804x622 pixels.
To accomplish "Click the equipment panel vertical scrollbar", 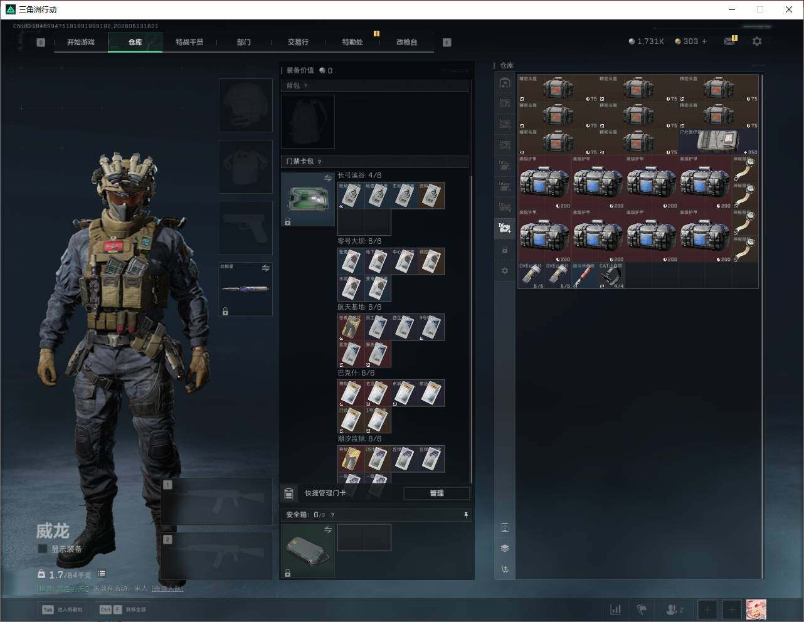I will coord(471,329).
